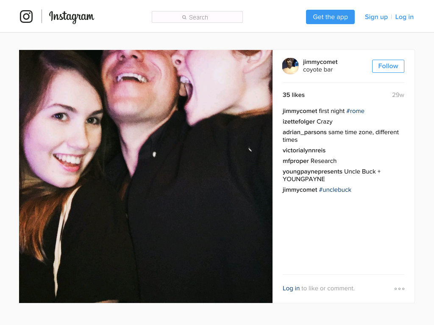Open the Sign up link
This screenshot has height=325, width=434.
(376, 17)
